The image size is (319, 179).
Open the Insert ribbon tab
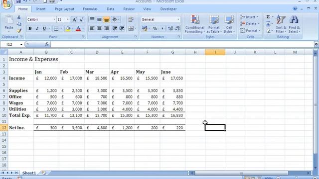[x=41, y=9]
